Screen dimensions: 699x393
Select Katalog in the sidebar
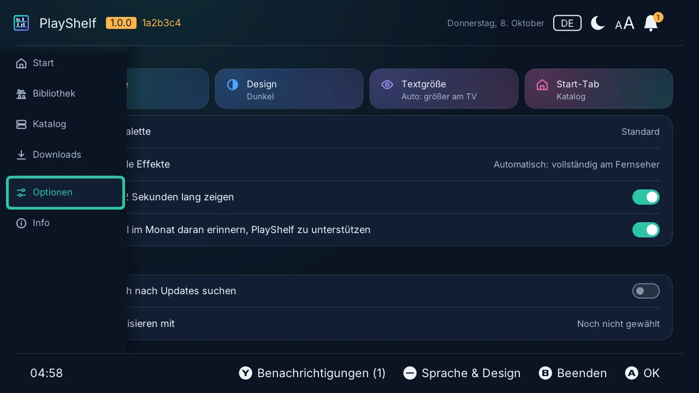click(66, 124)
